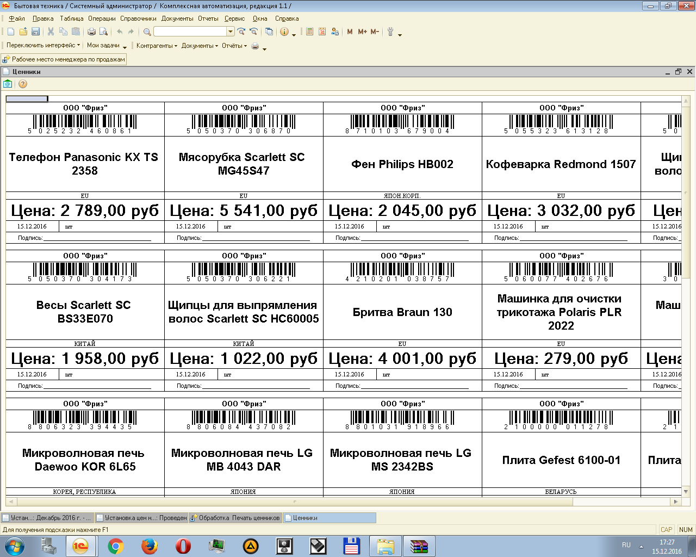Save using the floppy disk icon
This screenshot has height=557, width=696.
[x=35, y=32]
